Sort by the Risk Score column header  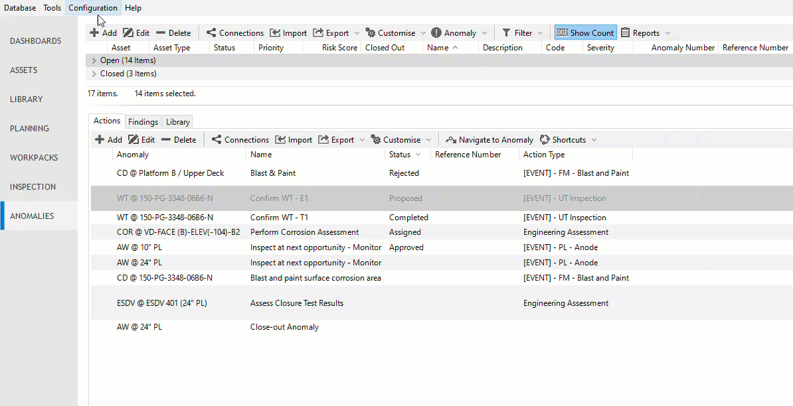pos(332,48)
